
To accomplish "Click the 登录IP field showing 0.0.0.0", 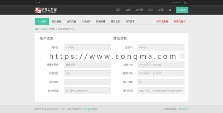I will click(x=161, y=47).
